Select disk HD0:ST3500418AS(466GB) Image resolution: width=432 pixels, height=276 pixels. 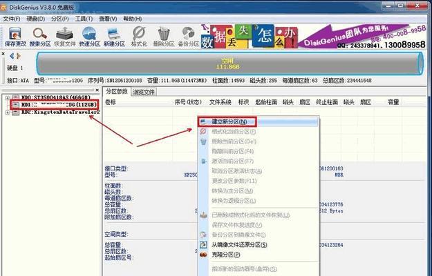point(56,97)
